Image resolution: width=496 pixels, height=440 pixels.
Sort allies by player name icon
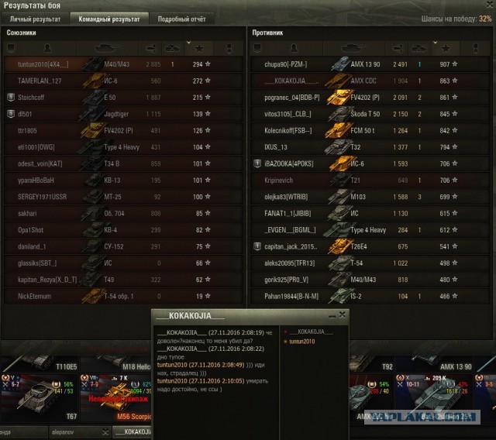coord(47,48)
